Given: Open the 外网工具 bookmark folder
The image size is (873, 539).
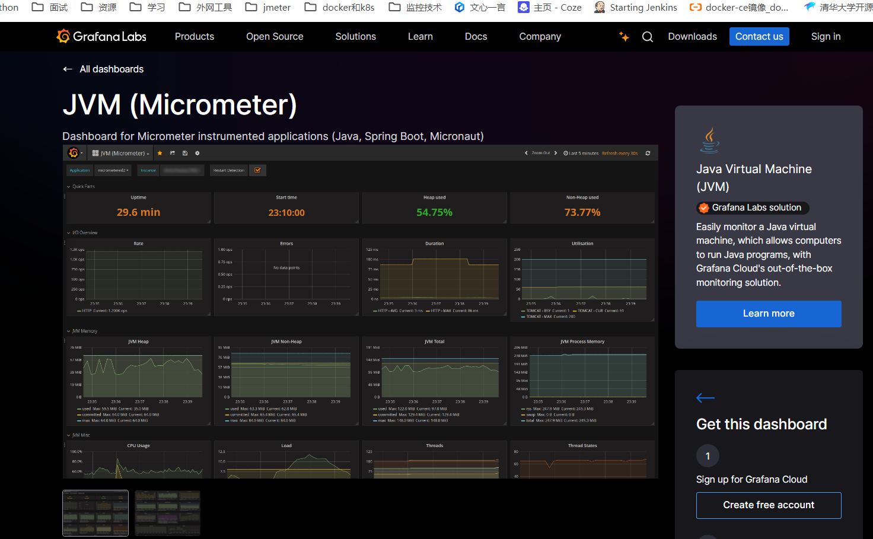Looking at the screenshot, I should tap(205, 7).
